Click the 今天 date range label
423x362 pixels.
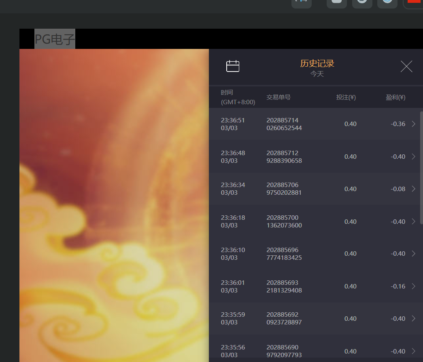pyautogui.click(x=317, y=74)
